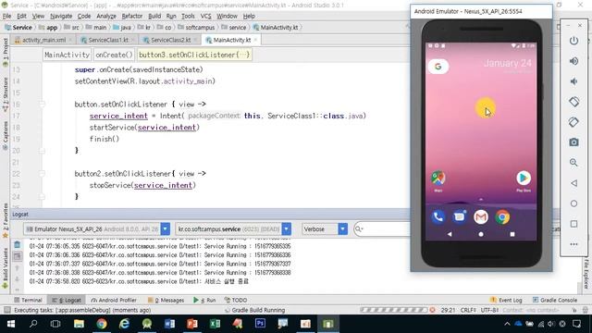Screen dimensions: 592x333
Task: Open File Explorer from the taskbar
Action: coord(79,324)
